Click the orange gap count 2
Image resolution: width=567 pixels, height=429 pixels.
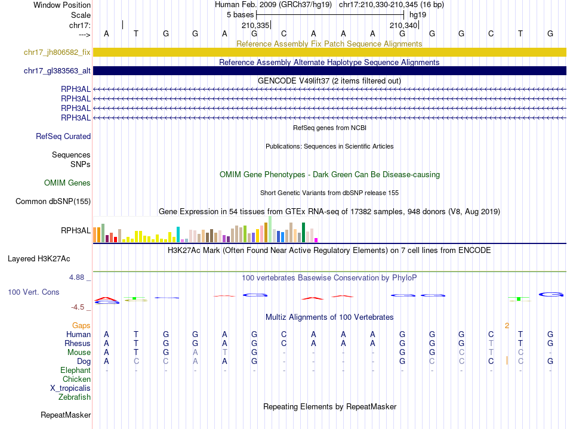[x=507, y=326]
